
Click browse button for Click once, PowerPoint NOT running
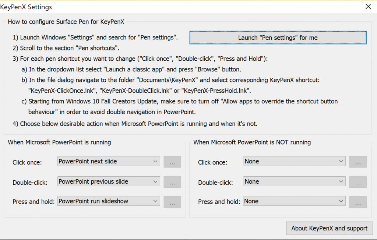pyautogui.click(x=358, y=162)
